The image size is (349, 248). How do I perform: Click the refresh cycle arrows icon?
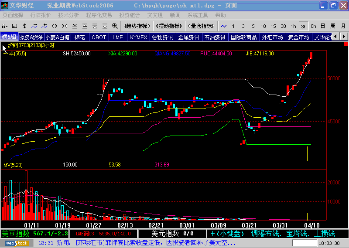click(x=24, y=26)
